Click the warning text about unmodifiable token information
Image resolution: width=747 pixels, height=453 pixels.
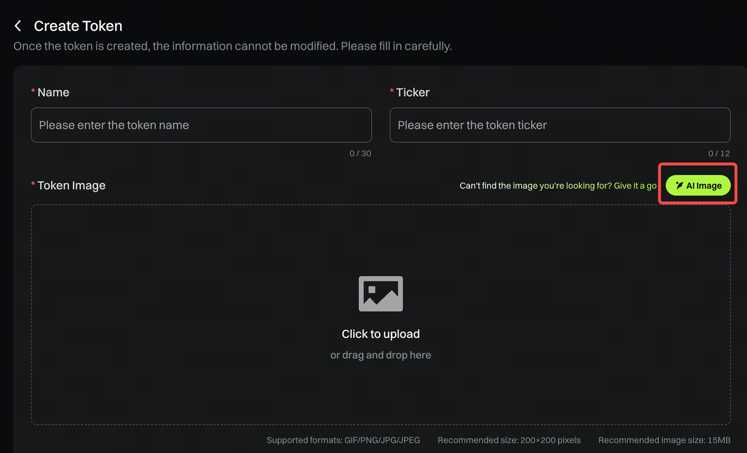tap(232, 46)
